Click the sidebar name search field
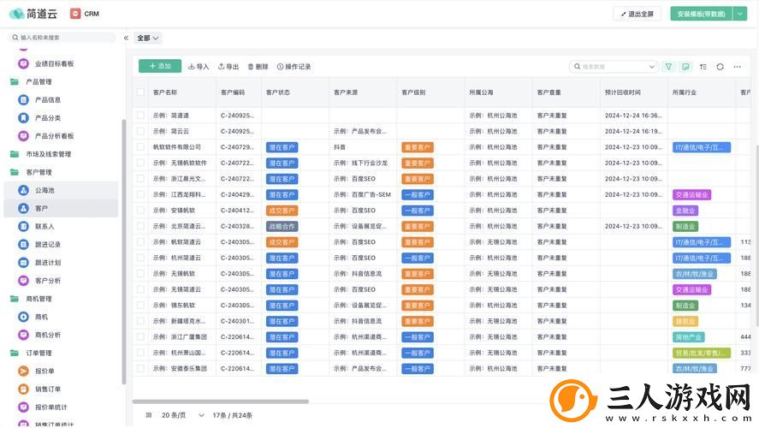 (63, 38)
